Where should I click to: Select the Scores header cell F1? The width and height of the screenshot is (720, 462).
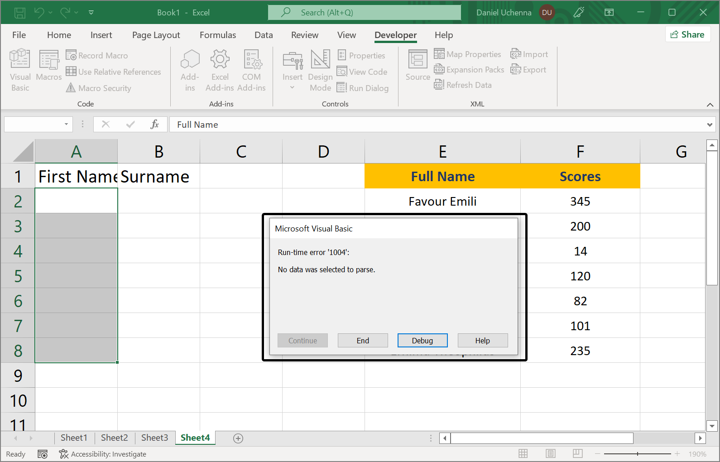coord(580,176)
